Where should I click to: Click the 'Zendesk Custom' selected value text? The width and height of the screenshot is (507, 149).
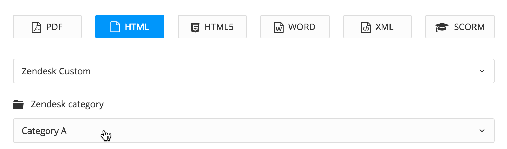pyautogui.click(x=56, y=71)
